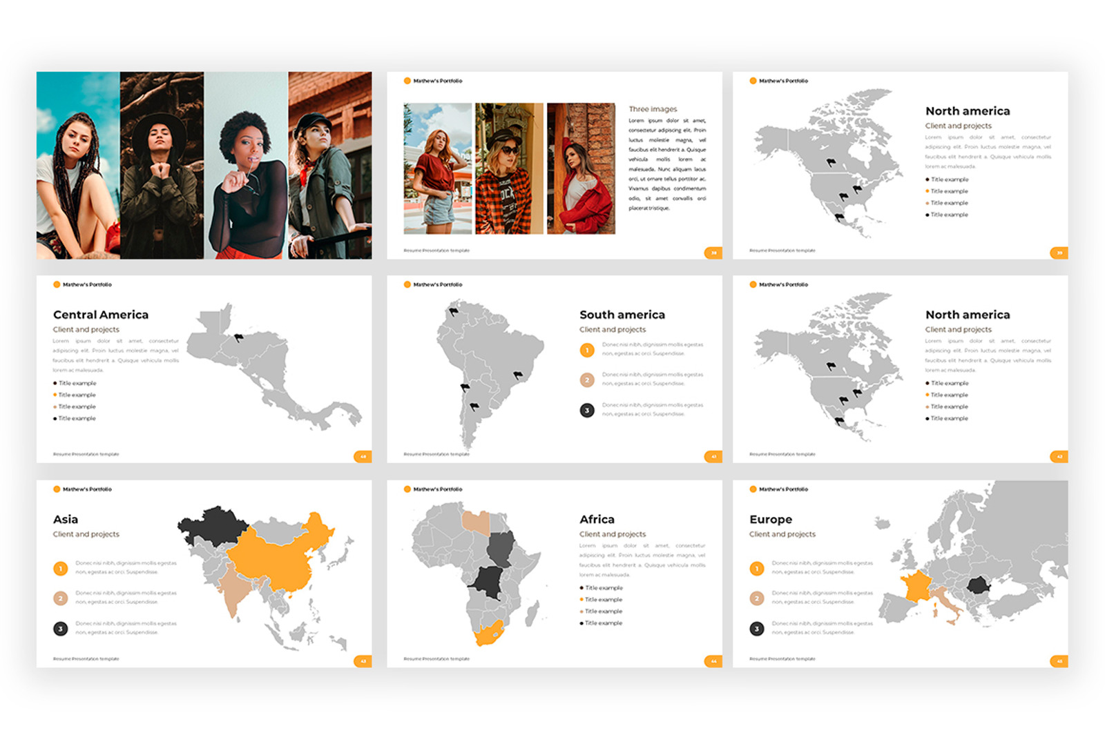1105x735 pixels.
Task: Click the topmost flag on the South America map
Action: [x=452, y=312]
